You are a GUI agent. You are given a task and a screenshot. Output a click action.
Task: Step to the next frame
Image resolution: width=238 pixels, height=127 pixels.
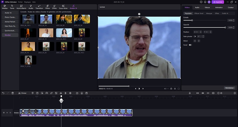(x=143, y=89)
